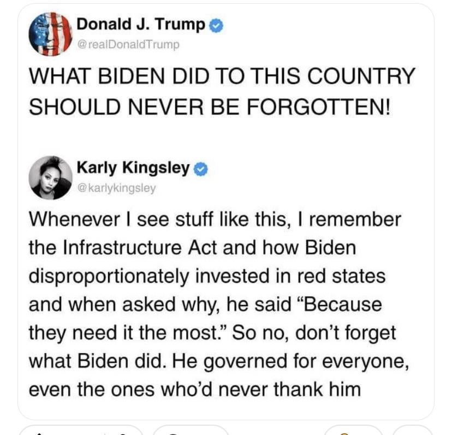Select the final line 'even the ones who'd never thank him'

click(x=195, y=389)
